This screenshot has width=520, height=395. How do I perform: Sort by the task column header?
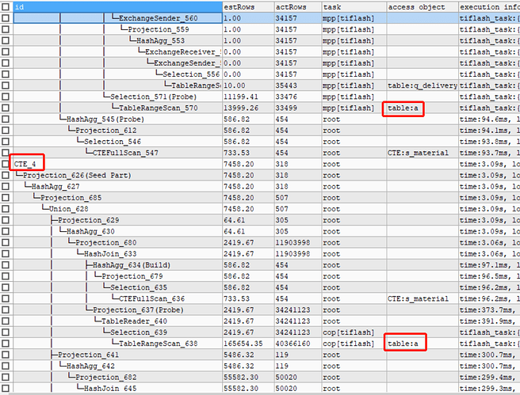click(354, 7)
